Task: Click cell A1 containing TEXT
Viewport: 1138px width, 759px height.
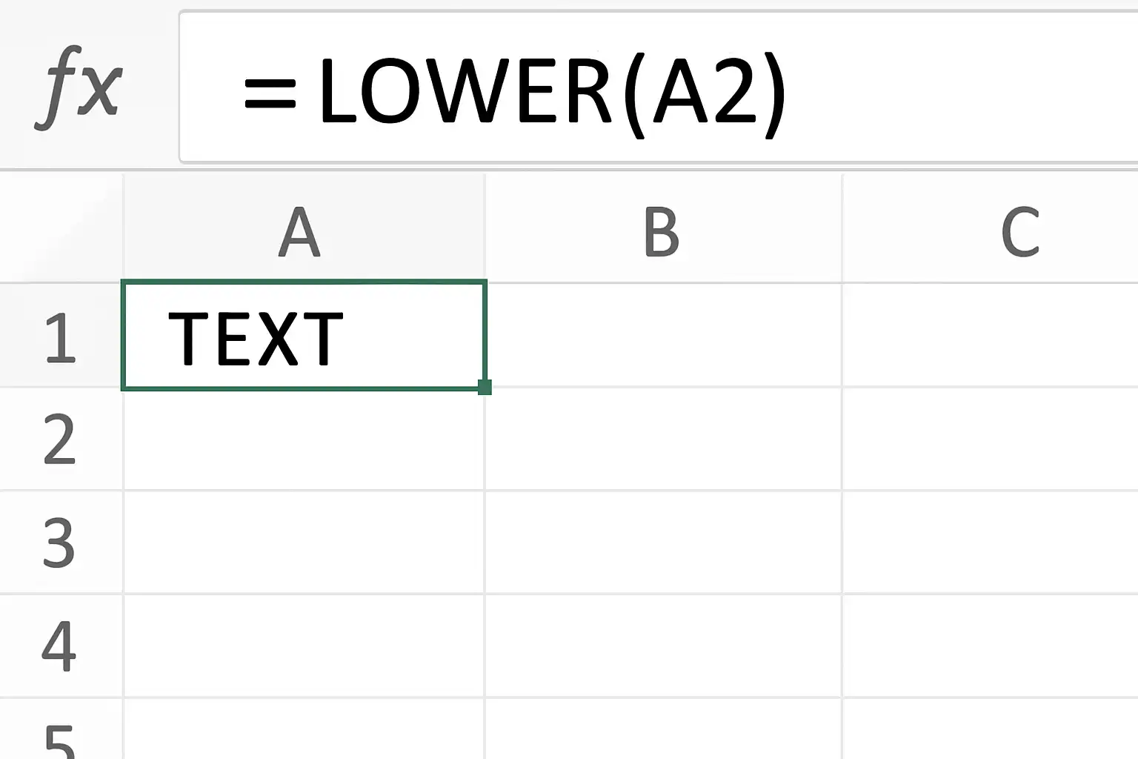Action: (304, 335)
